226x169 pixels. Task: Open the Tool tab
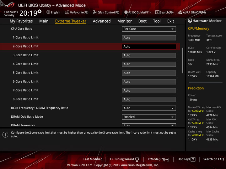click(157, 21)
